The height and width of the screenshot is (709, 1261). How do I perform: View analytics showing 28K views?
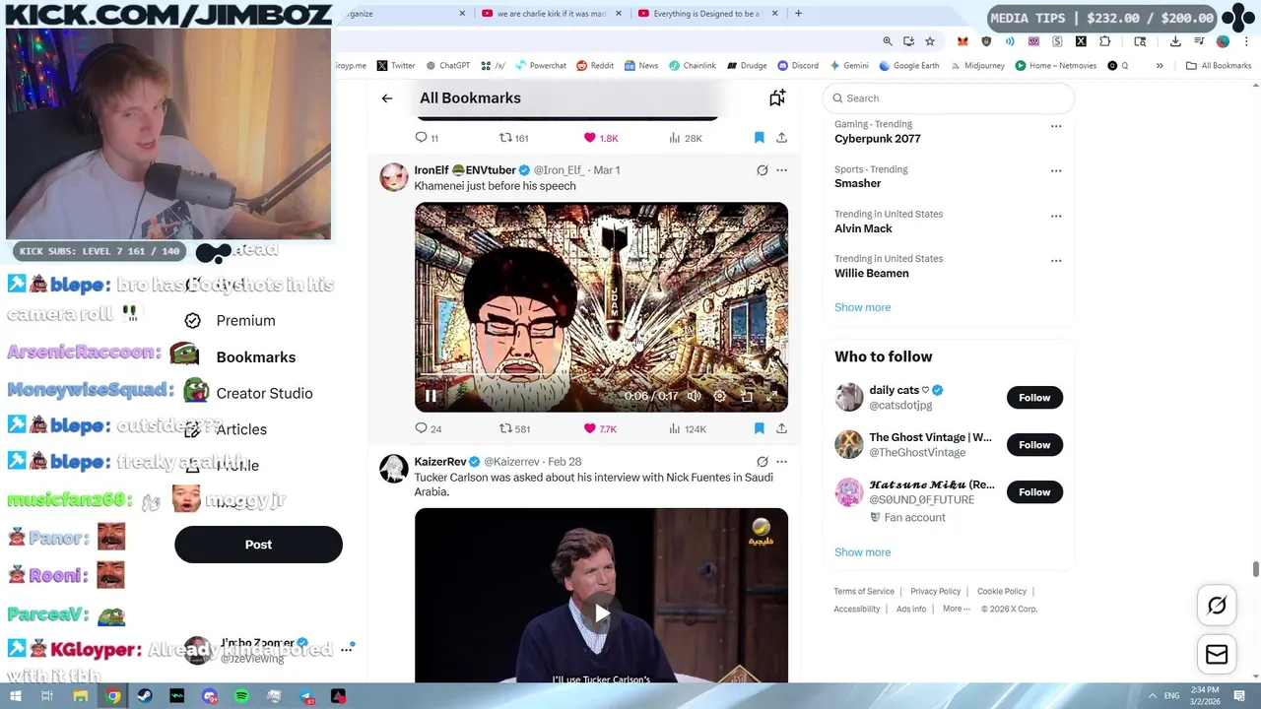pyautogui.click(x=686, y=138)
